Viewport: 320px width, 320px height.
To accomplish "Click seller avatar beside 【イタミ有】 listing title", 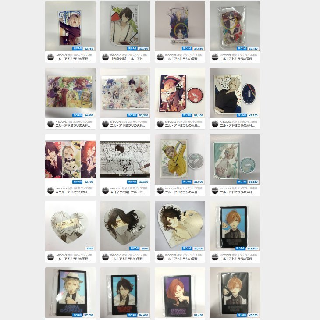I will 105,190.
